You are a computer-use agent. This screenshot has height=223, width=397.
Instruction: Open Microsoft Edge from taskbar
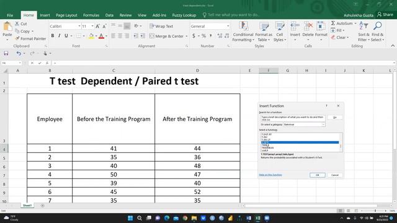pos(167,218)
